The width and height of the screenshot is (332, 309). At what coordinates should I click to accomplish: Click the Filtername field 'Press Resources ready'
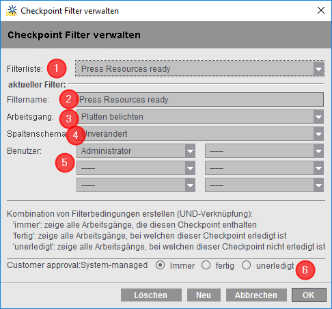click(x=200, y=100)
